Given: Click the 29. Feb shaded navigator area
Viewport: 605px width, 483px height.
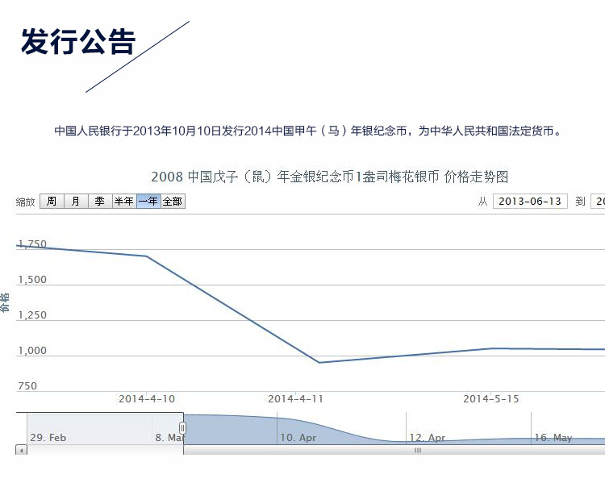Looking at the screenshot, I should 48,438.
